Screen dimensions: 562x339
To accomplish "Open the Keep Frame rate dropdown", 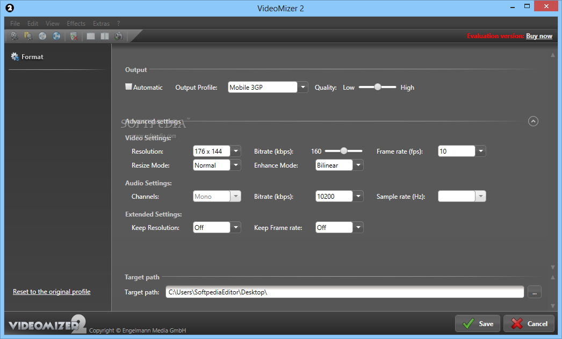I will tap(358, 228).
